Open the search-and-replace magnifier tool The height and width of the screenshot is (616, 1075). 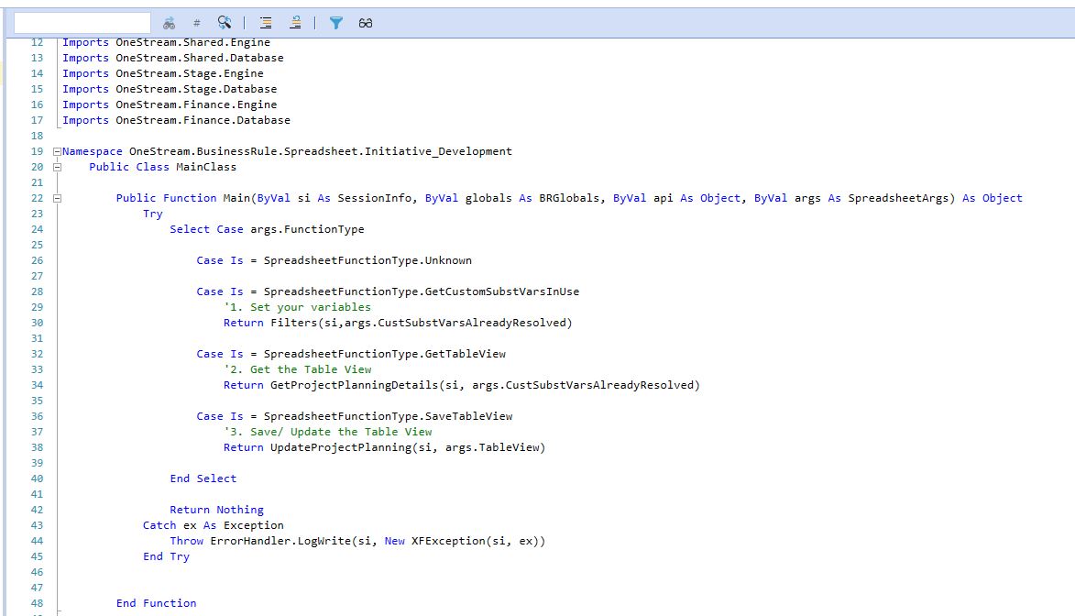[x=223, y=23]
